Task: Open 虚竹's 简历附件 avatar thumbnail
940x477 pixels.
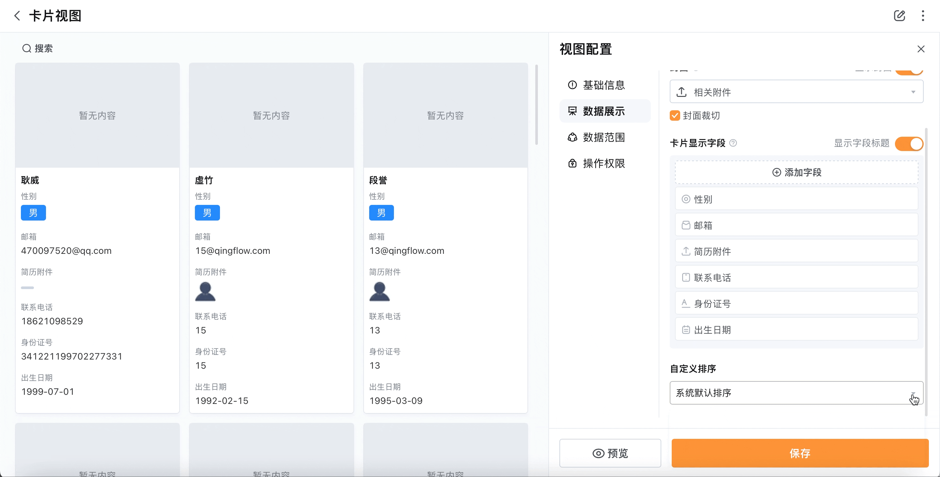Action: pyautogui.click(x=205, y=291)
